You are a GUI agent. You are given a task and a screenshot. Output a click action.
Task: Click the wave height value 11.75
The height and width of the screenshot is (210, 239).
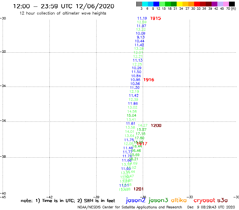[x=129, y=140]
